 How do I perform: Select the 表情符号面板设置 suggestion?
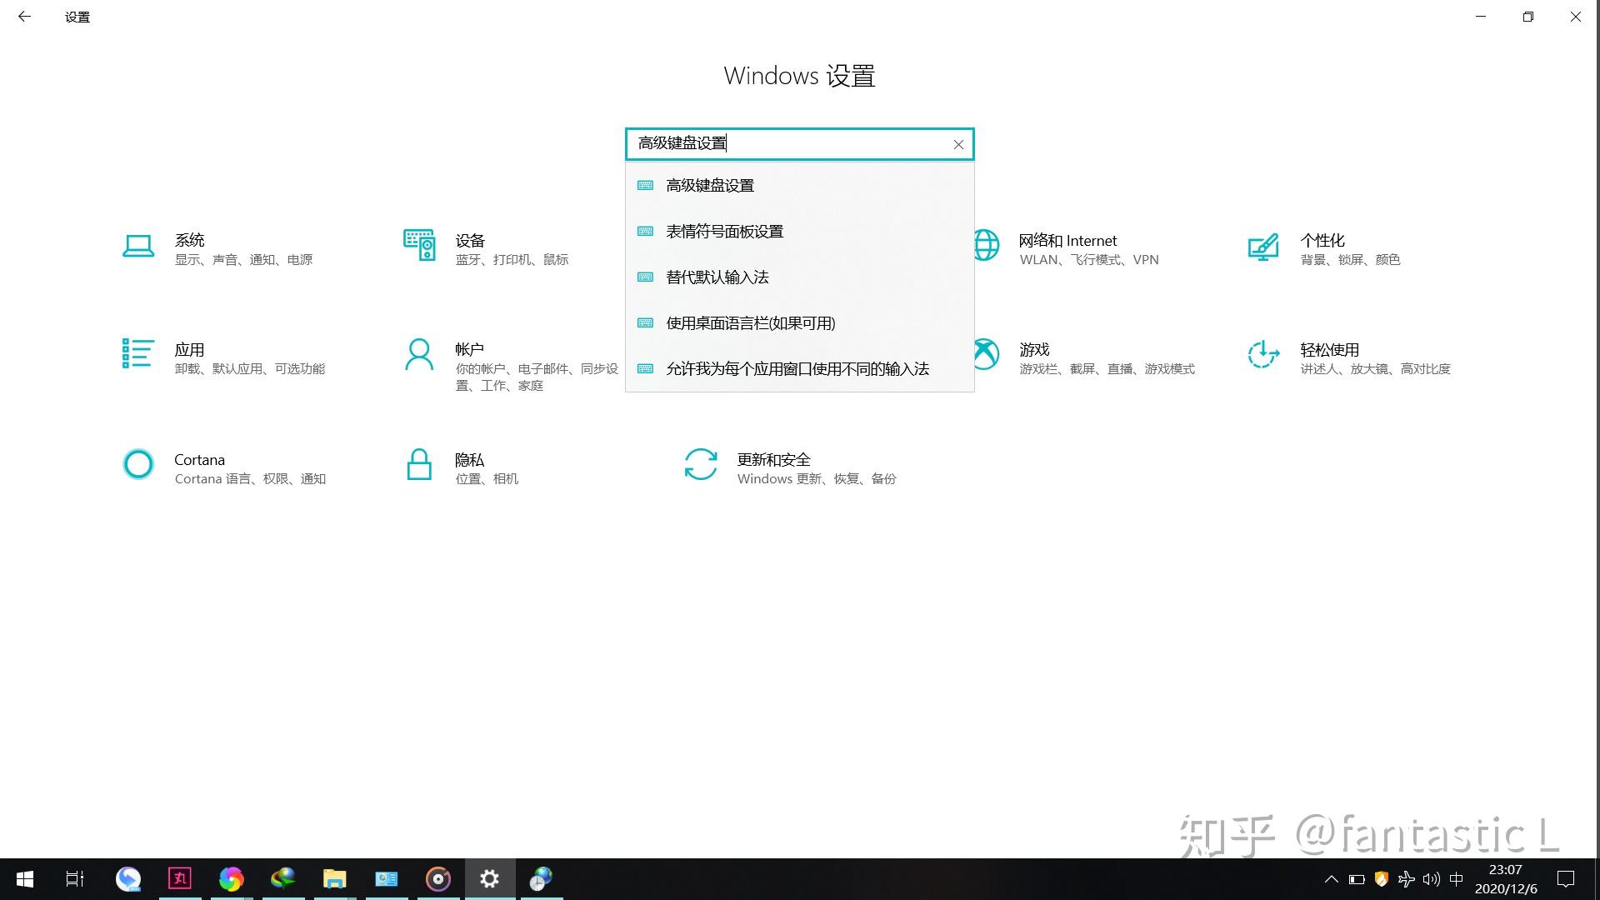pyautogui.click(x=799, y=231)
